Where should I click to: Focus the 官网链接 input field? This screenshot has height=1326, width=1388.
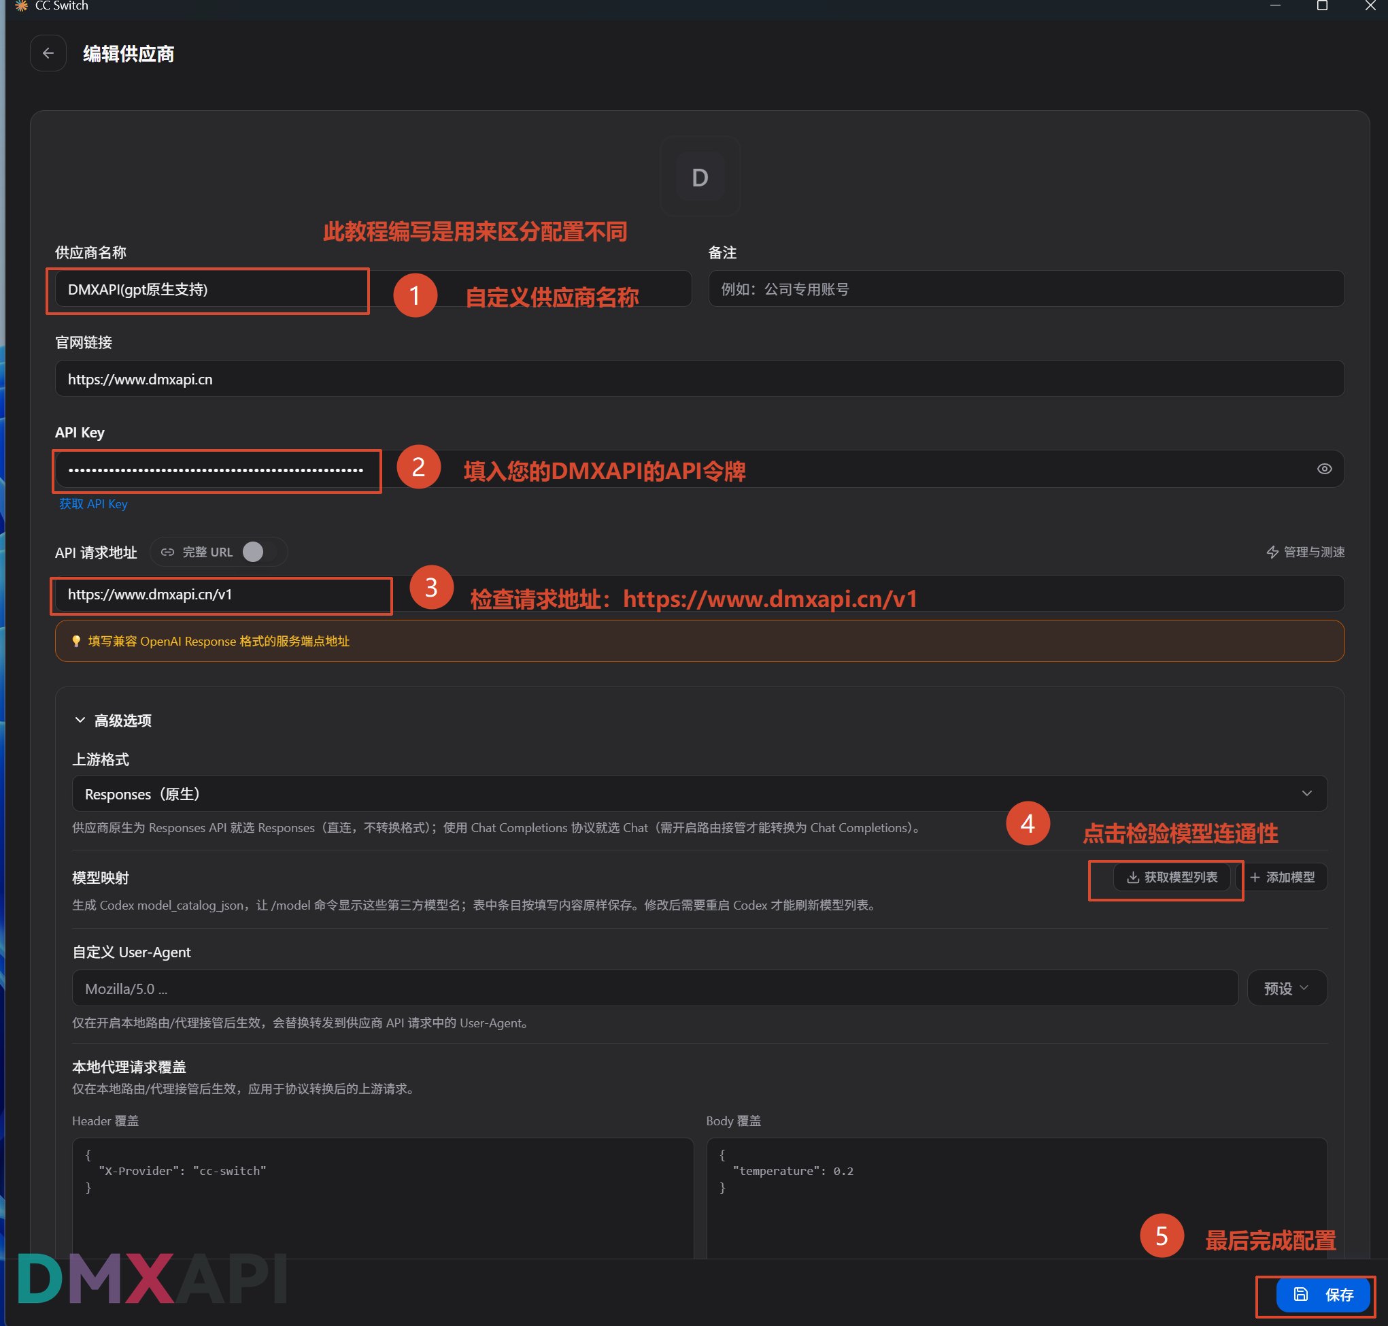click(x=699, y=379)
